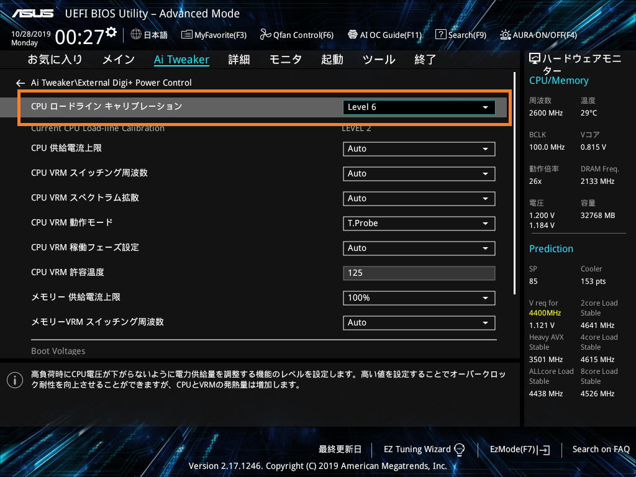
Task: Click the AI OC Guide chip icon
Action: (353, 35)
